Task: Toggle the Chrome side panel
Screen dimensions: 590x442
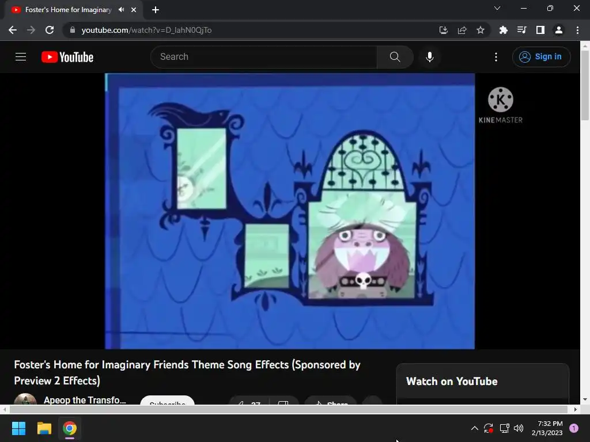Action: pyautogui.click(x=540, y=30)
